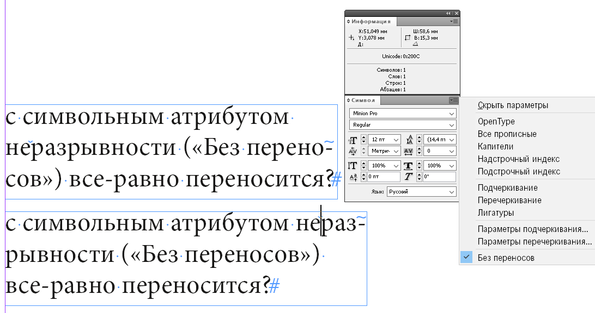
Task: Click the baseline shift icon
Action: tap(353, 177)
